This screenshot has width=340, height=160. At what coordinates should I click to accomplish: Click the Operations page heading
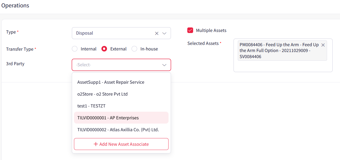coord(15,6)
